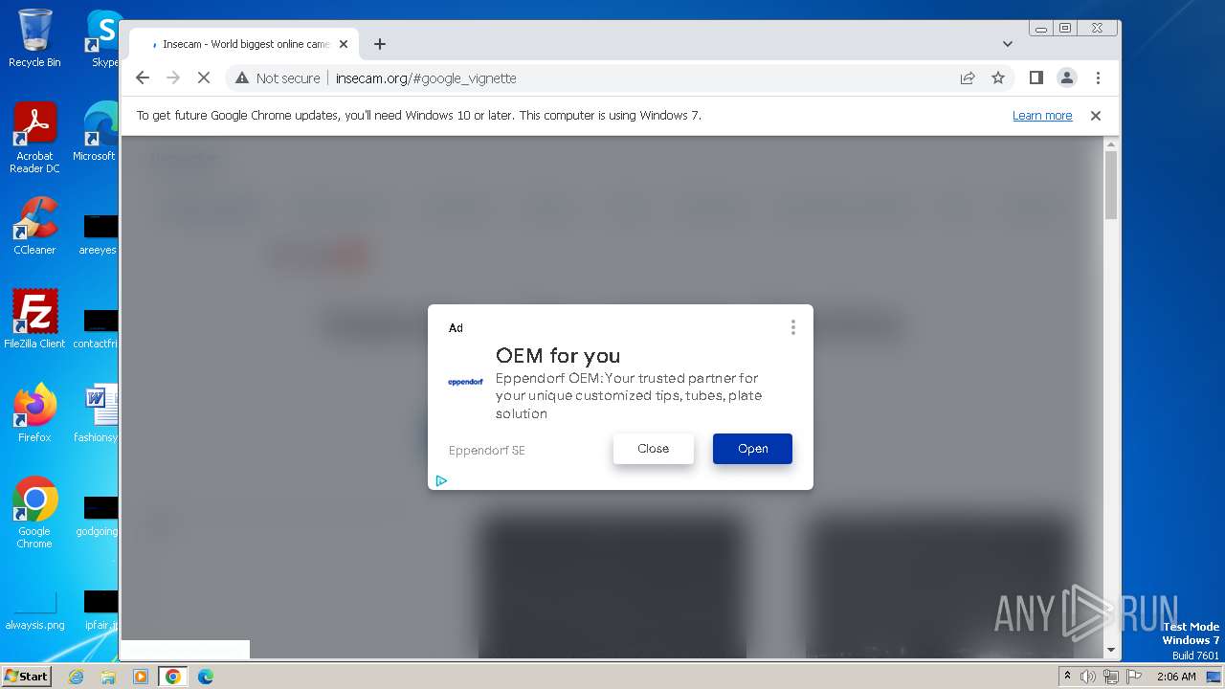Viewport: 1225px width, 689px height.
Task: Open a new Chrome tab
Action: [380, 44]
